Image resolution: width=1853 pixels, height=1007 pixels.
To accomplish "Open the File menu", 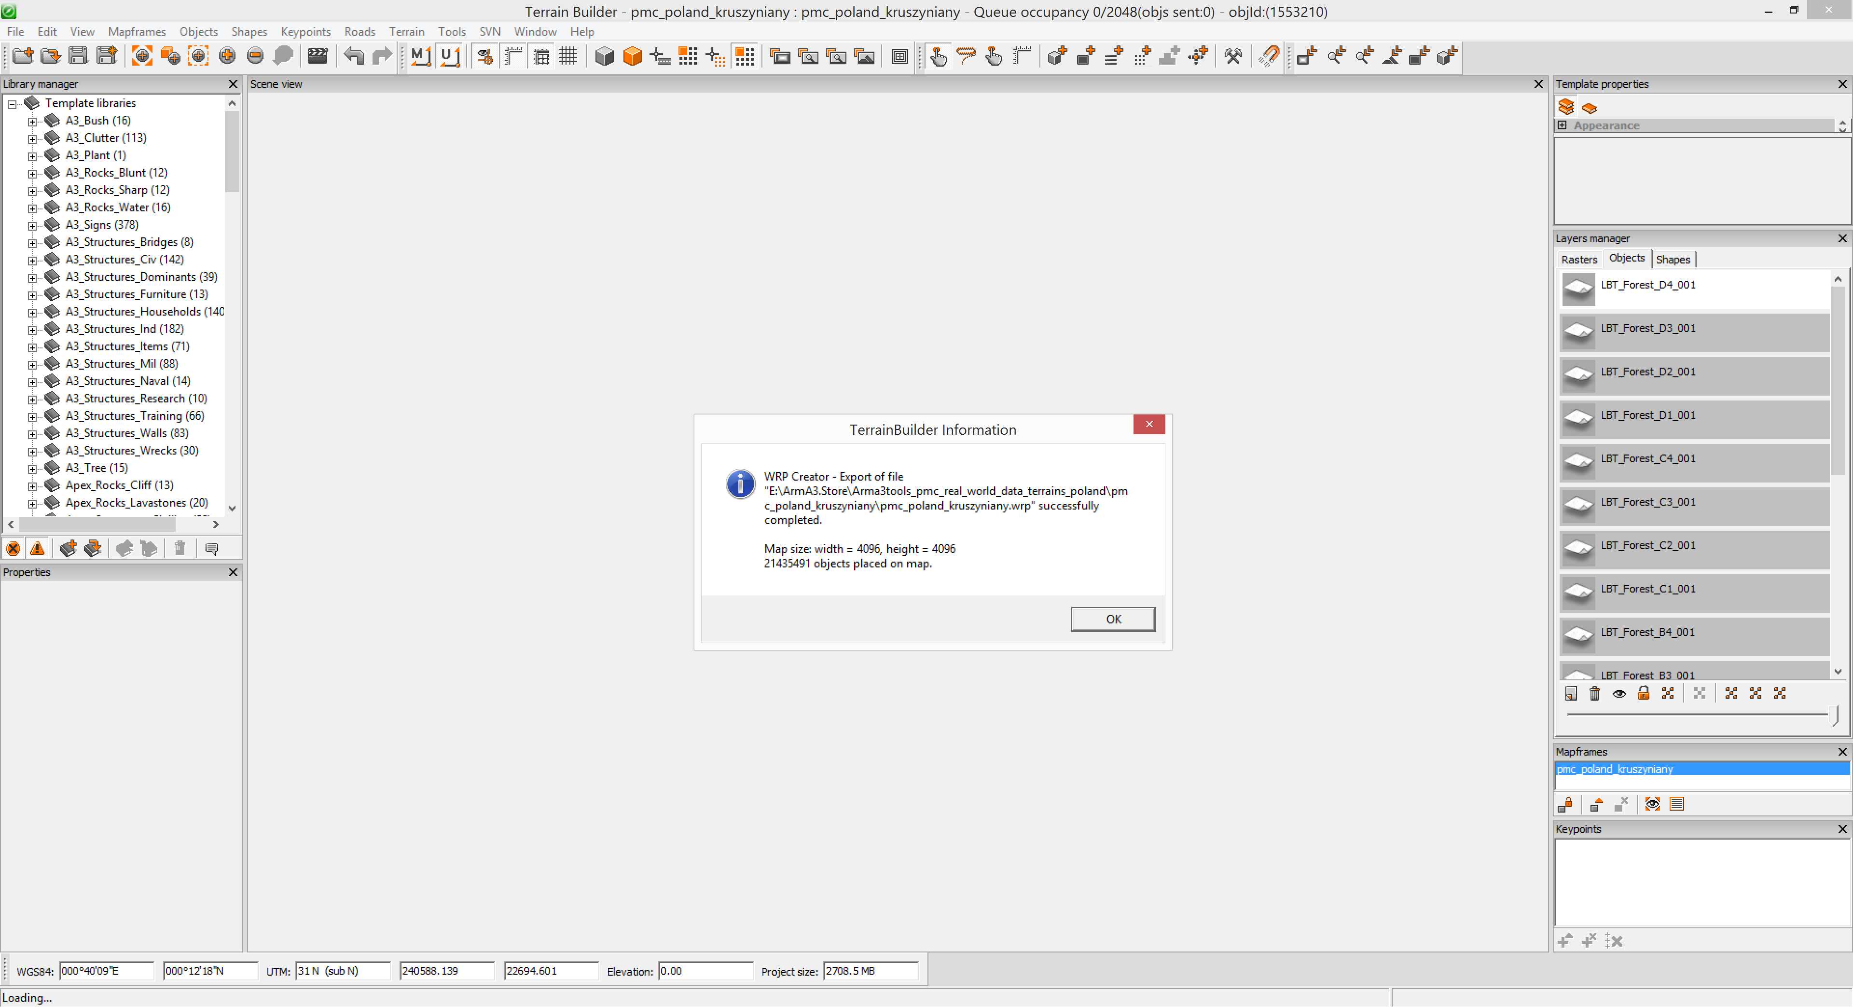I will (15, 32).
